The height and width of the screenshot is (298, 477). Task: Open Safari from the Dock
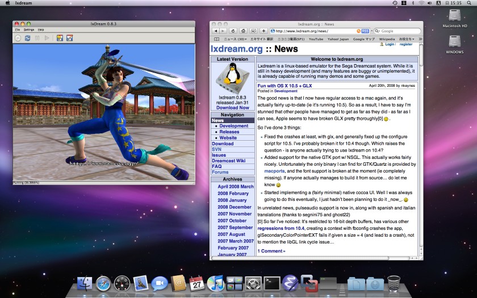(x=103, y=283)
